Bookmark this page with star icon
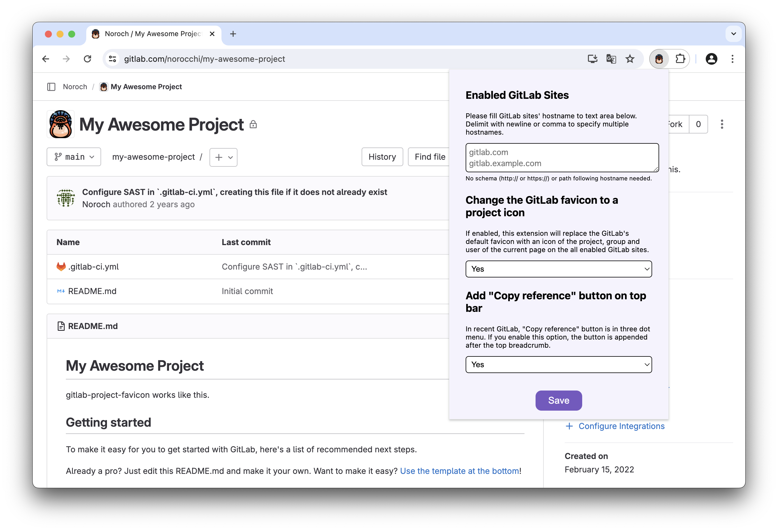The width and height of the screenshot is (778, 531). click(630, 59)
